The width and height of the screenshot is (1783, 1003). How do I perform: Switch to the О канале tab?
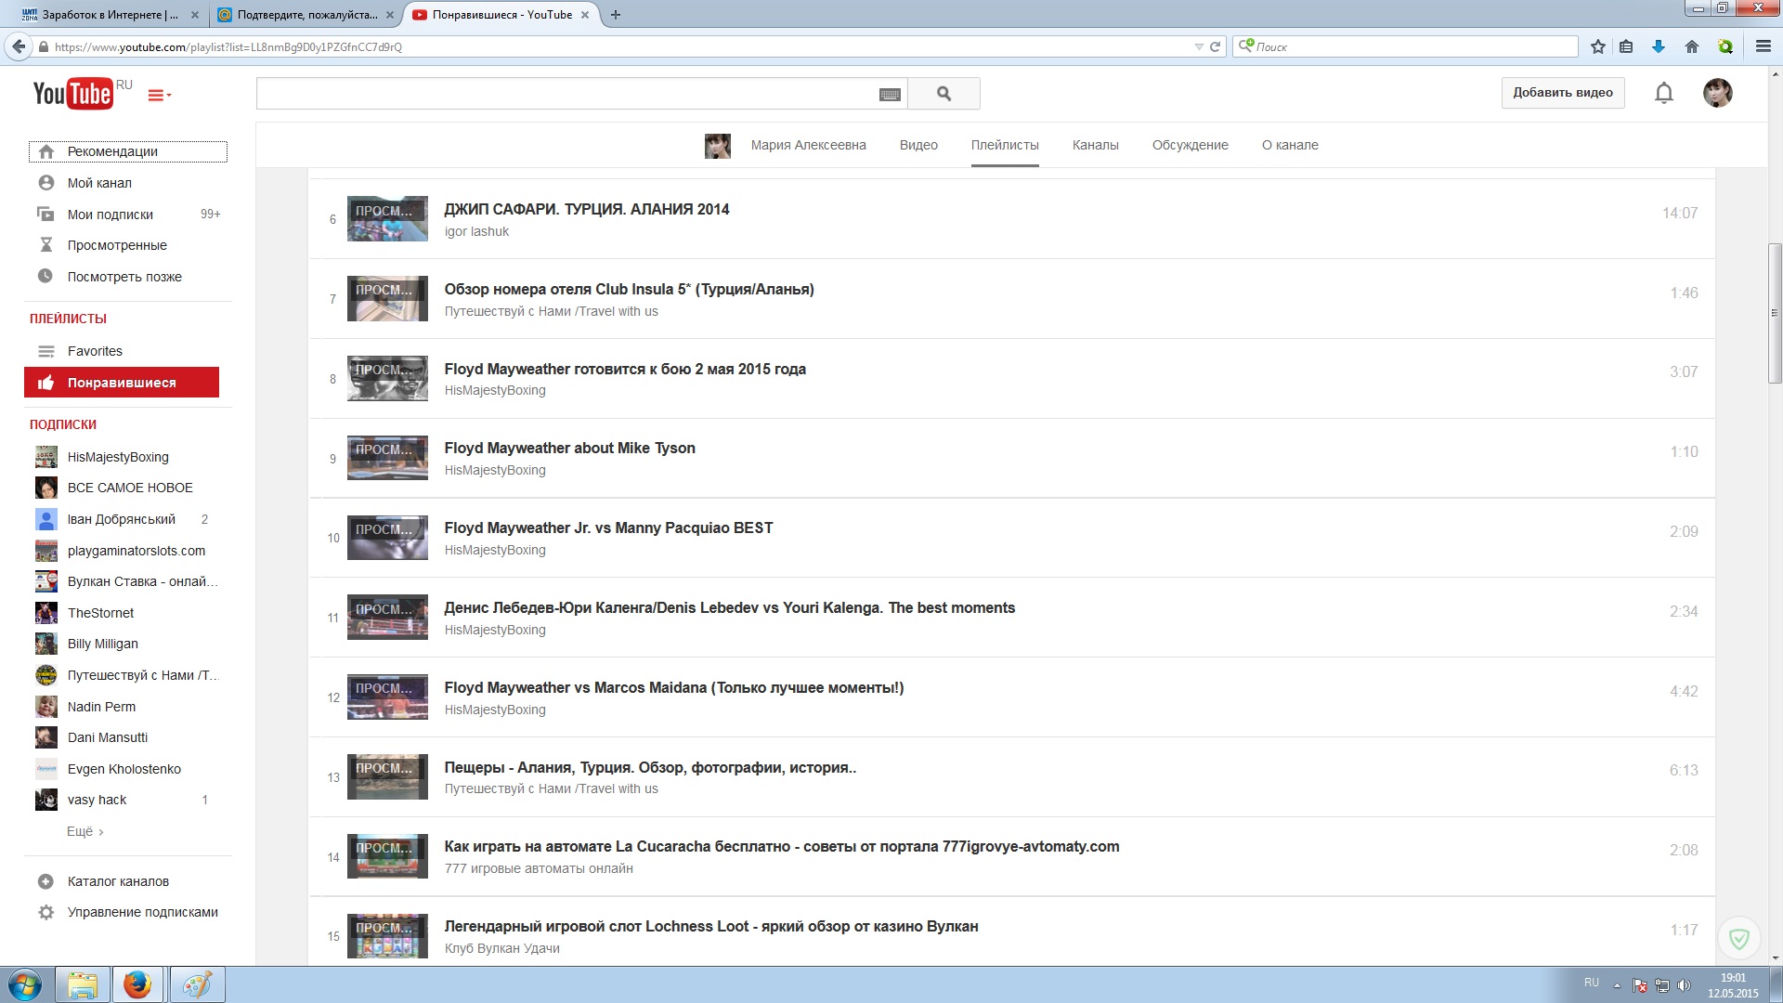tap(1290, 145)
